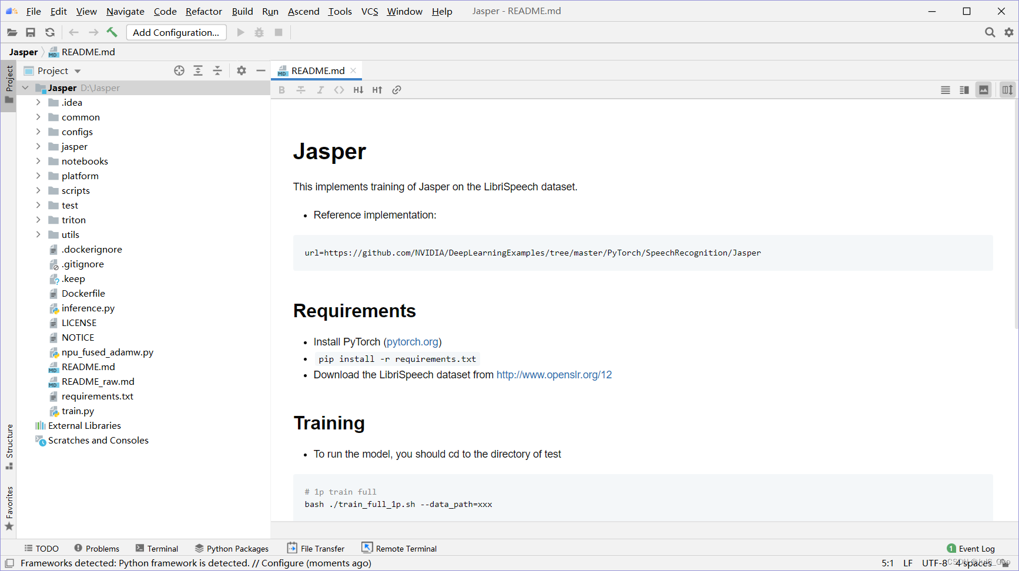Expand the .idea folder
This screenshot has width=1019, height=571.
38,102
